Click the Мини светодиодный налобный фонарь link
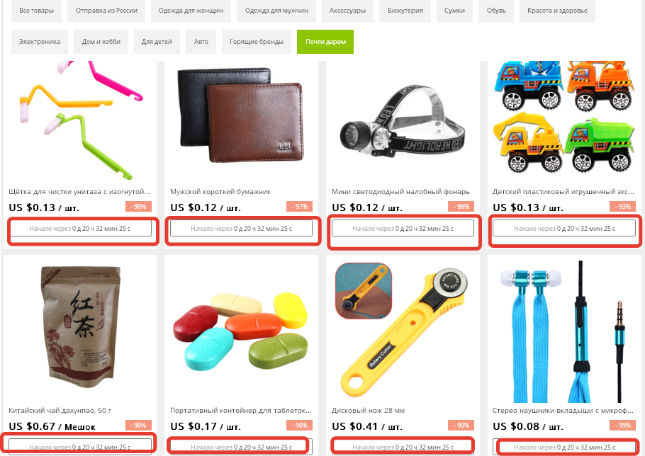Viewport: 645px width, 456px height. point(400,191)
